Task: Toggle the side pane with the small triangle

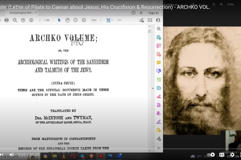Action: click(153, 88)
